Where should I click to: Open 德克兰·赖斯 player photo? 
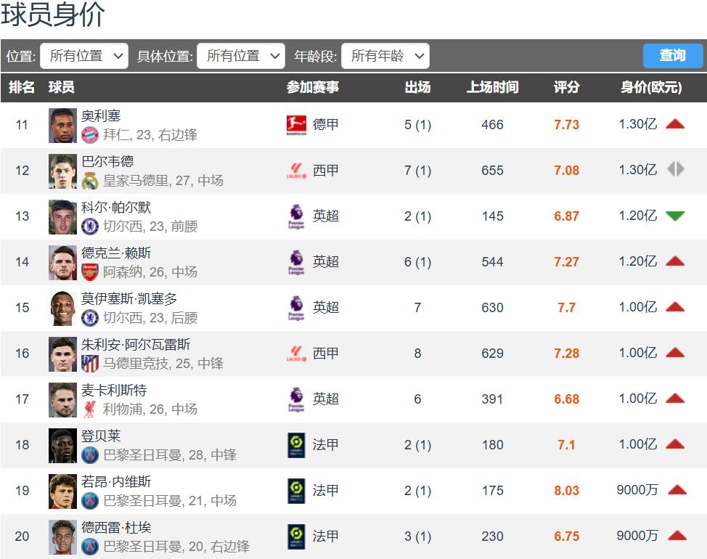(x=62, y=263)
